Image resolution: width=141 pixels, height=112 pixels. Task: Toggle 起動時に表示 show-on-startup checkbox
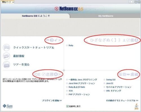[x=67, y=106]
